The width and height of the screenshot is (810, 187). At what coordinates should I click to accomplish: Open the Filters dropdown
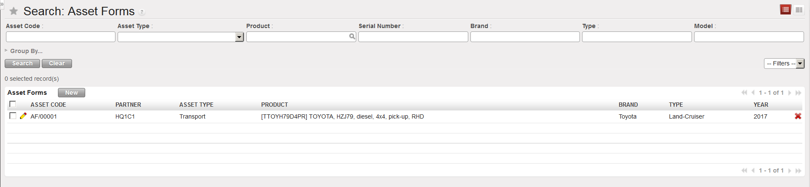click(x=784, y=63)
